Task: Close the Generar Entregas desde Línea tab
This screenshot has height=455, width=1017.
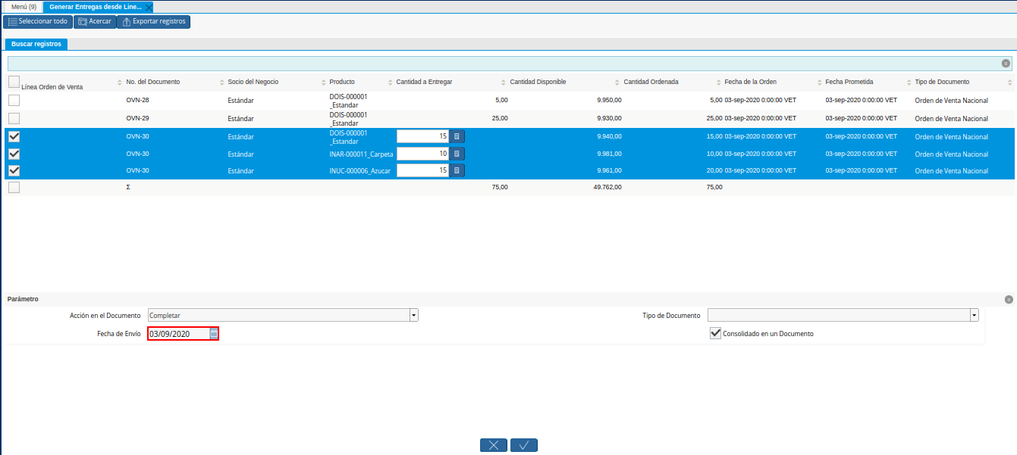Action: (149, 7)
